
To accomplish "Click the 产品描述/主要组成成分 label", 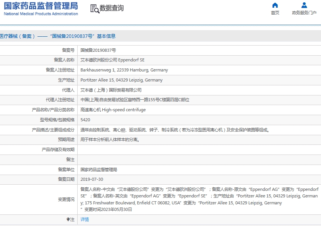I will tap(53, 130).
